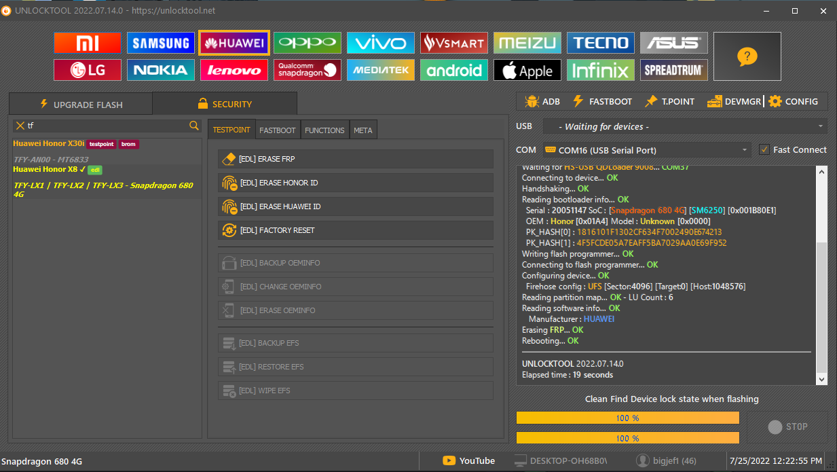Open the FASTBOOT sub-tab
837x472 pixels.
pos(278,130)
